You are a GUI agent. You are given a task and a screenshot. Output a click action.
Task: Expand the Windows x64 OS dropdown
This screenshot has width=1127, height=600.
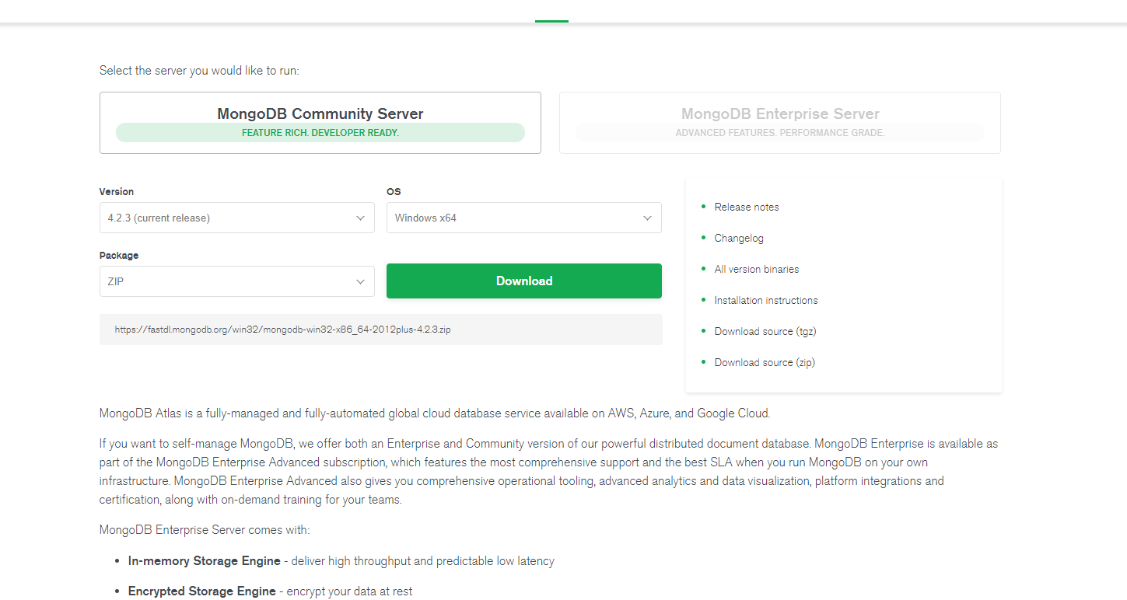tap(523, 218)
